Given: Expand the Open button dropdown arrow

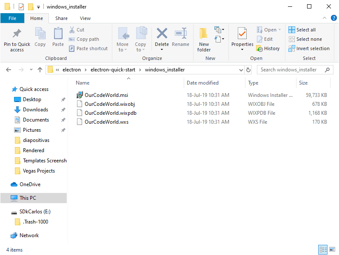Looking at the screenshot, I should (279, 30).
